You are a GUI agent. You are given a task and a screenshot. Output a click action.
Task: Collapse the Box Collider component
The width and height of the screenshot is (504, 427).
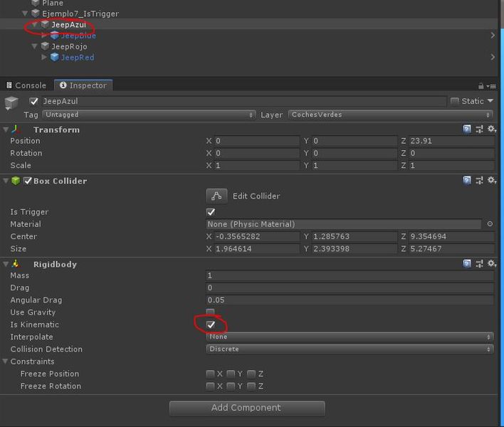(x=6, y=181)
